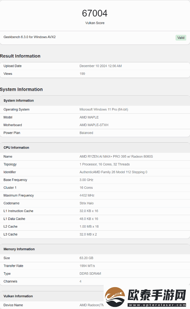Click the Operating System row label
This screenshot has width=190, height=309.
(x=17, y=109)
